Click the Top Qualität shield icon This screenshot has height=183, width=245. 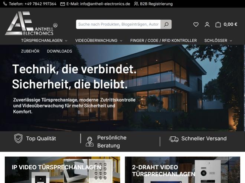click(18, 139)
